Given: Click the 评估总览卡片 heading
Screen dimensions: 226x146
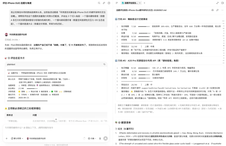Looking at the screenshot, I should (14, 58).
